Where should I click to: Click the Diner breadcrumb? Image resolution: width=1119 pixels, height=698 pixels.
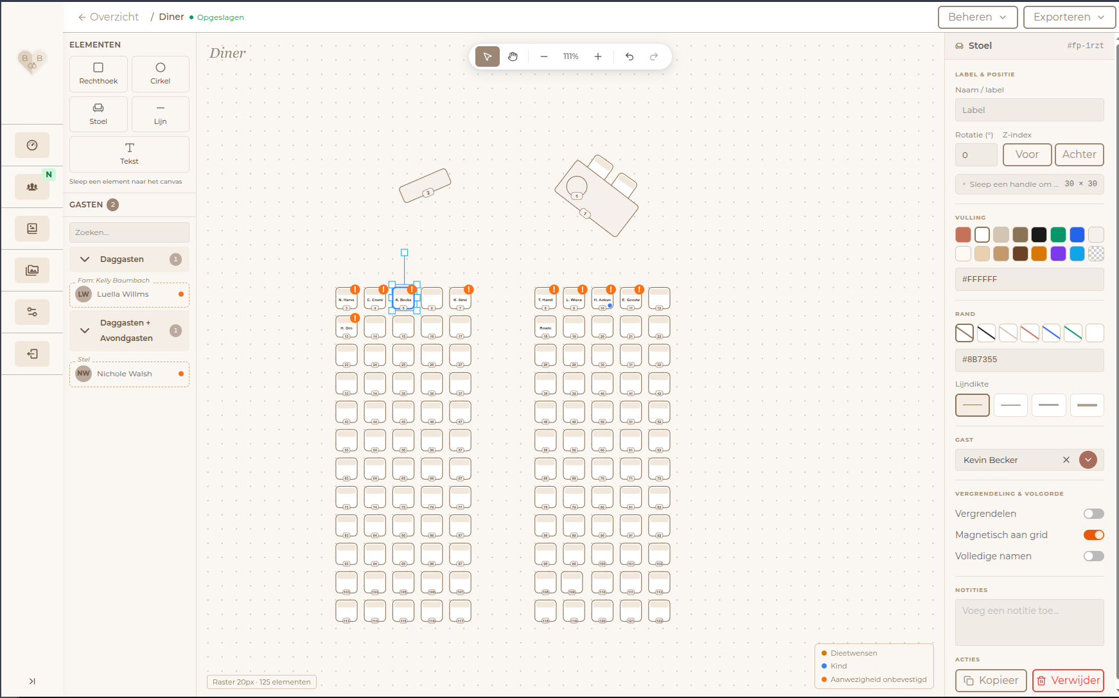[172, 17]
